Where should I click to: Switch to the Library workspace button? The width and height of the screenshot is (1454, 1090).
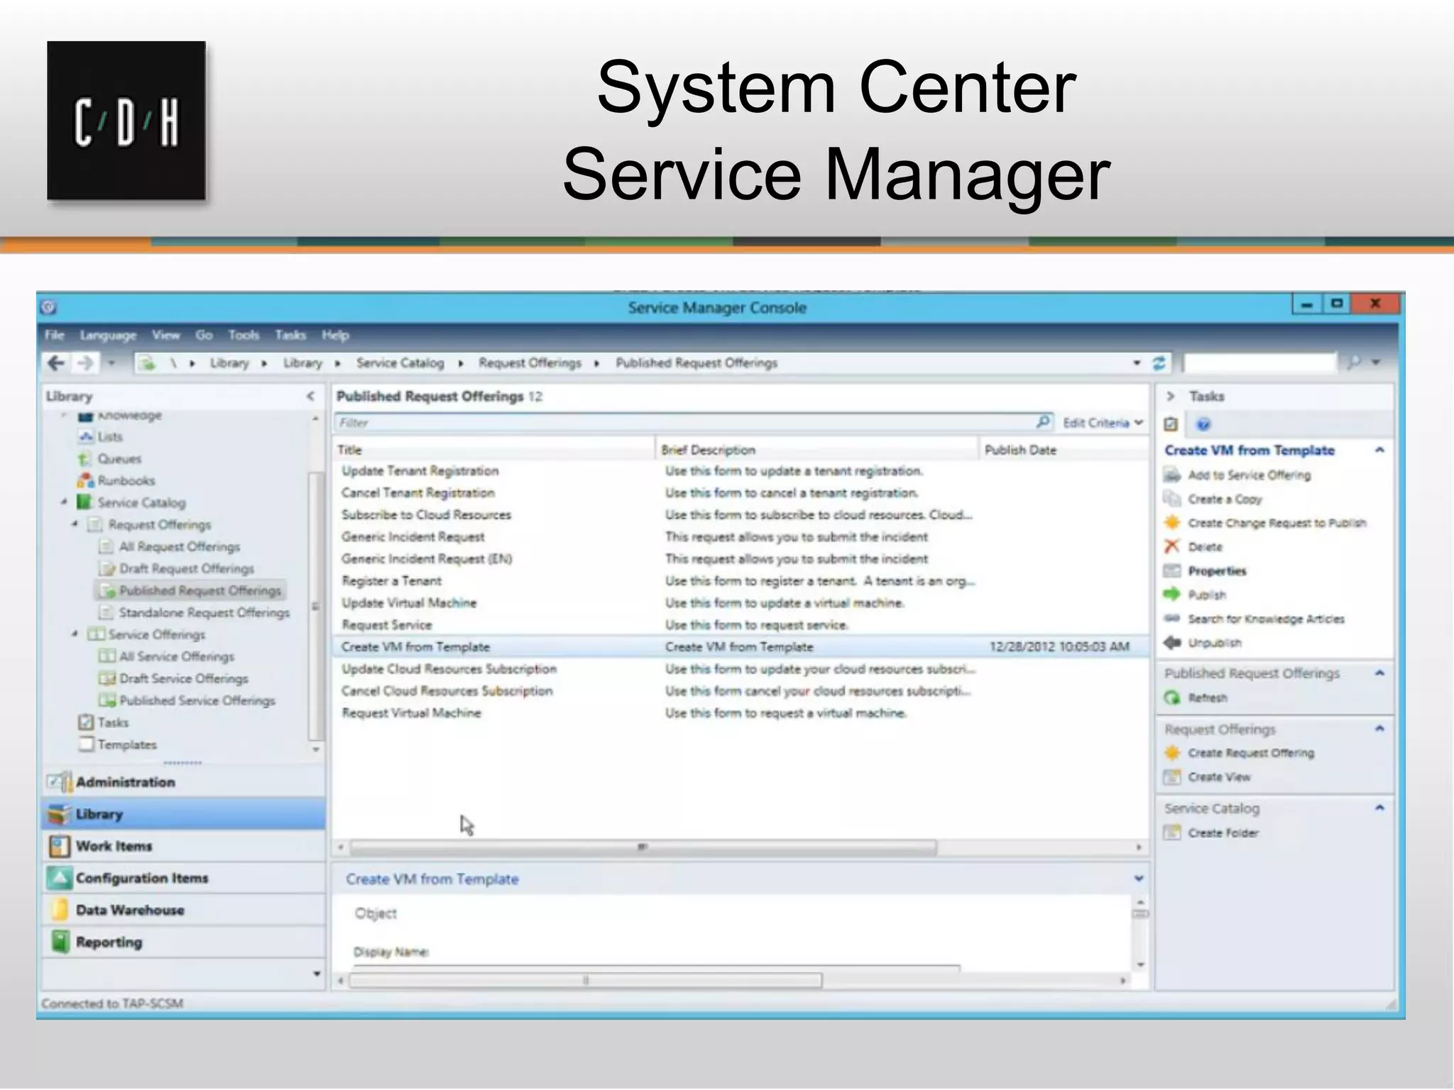click(184, 814)
